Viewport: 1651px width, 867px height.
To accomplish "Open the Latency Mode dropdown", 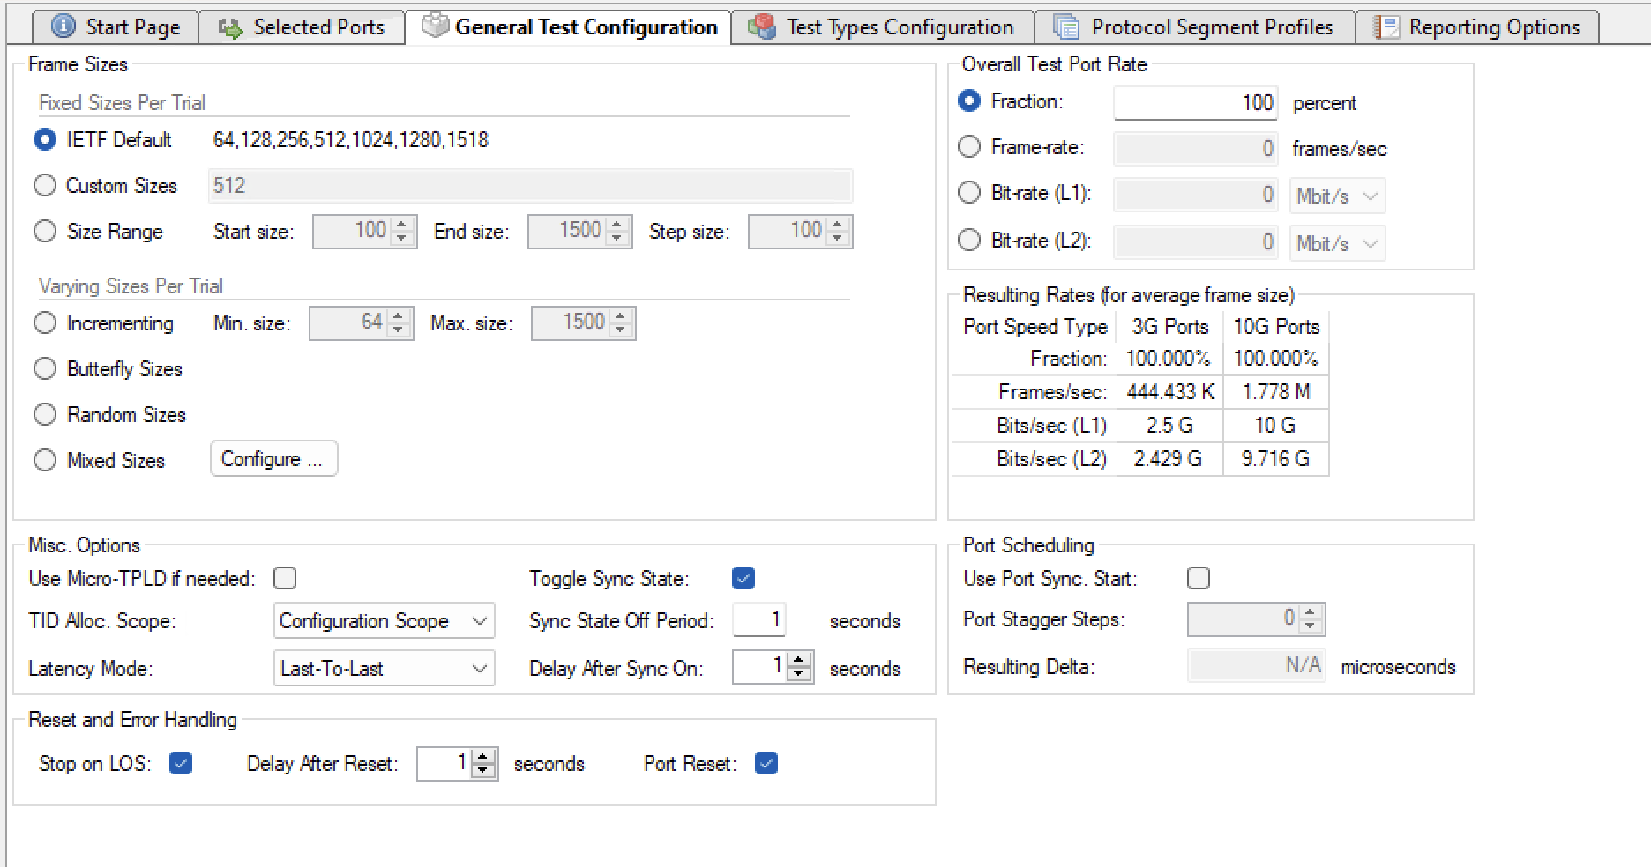I will coord(384,669).
